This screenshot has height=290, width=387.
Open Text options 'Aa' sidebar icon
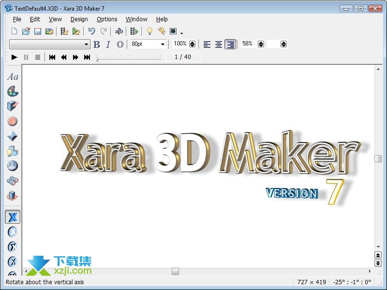click(x=13, y=77)
